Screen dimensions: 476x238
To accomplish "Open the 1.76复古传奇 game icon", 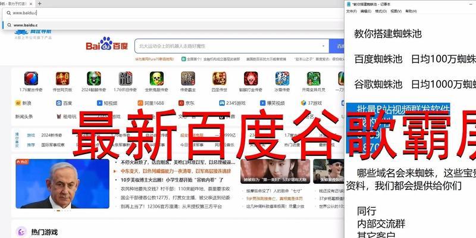I will [32, 79].
